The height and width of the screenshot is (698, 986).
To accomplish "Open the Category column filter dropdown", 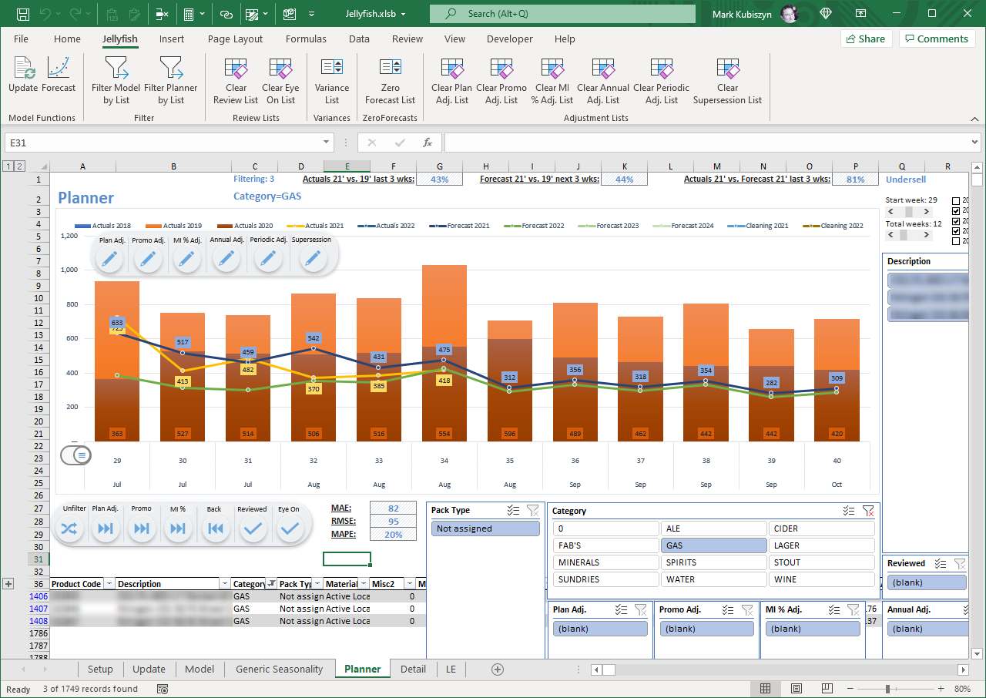I will [x=271, y=584].
